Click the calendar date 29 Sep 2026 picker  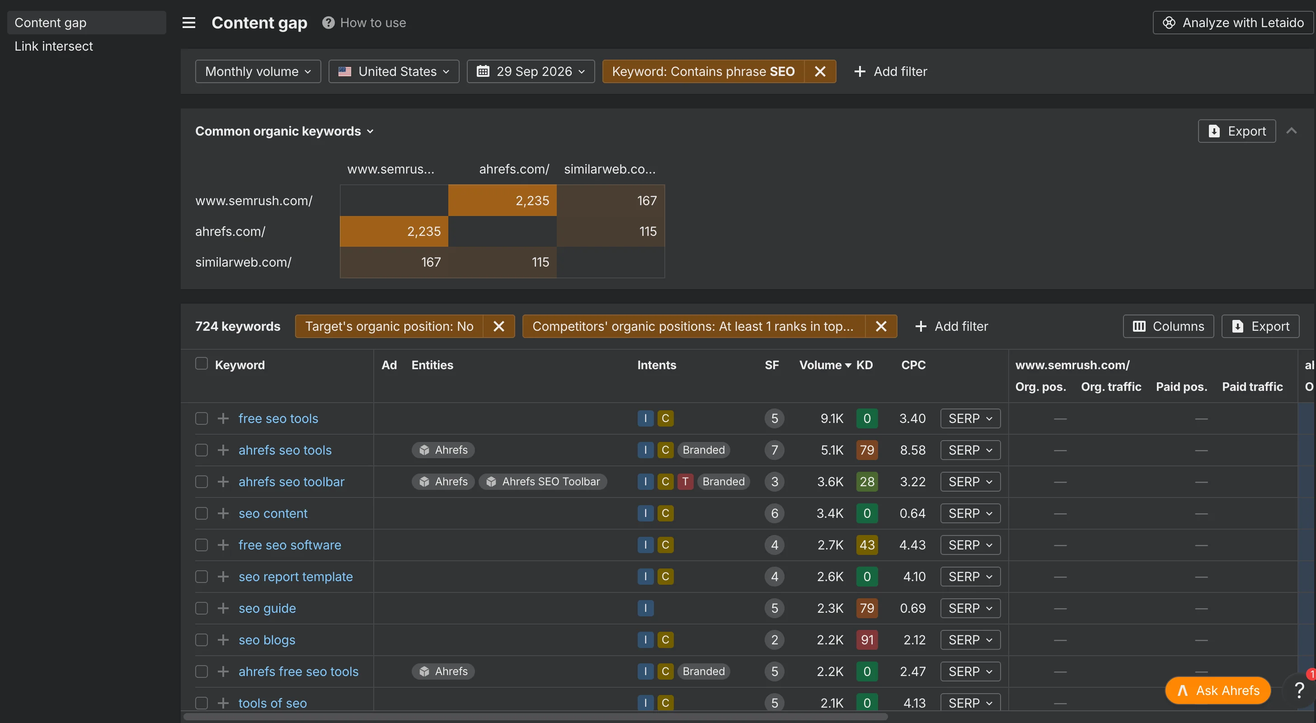coord(530,71)
